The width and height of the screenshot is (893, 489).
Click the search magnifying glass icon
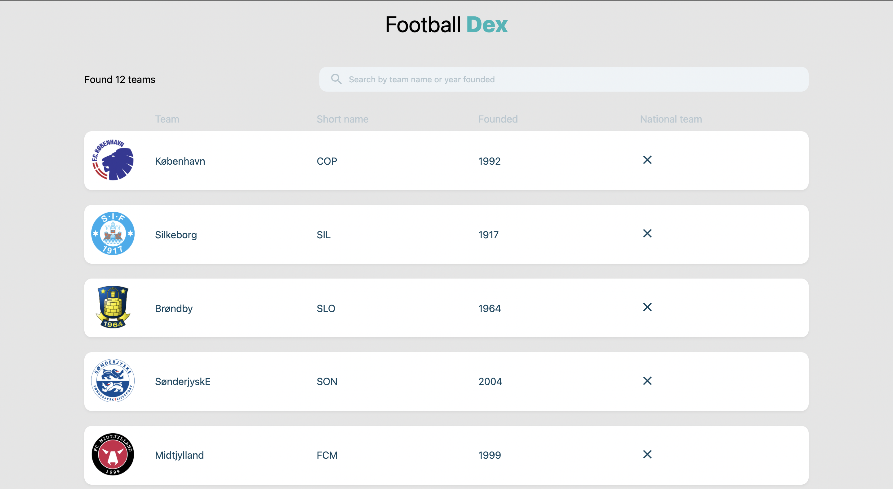click(336, 79)
